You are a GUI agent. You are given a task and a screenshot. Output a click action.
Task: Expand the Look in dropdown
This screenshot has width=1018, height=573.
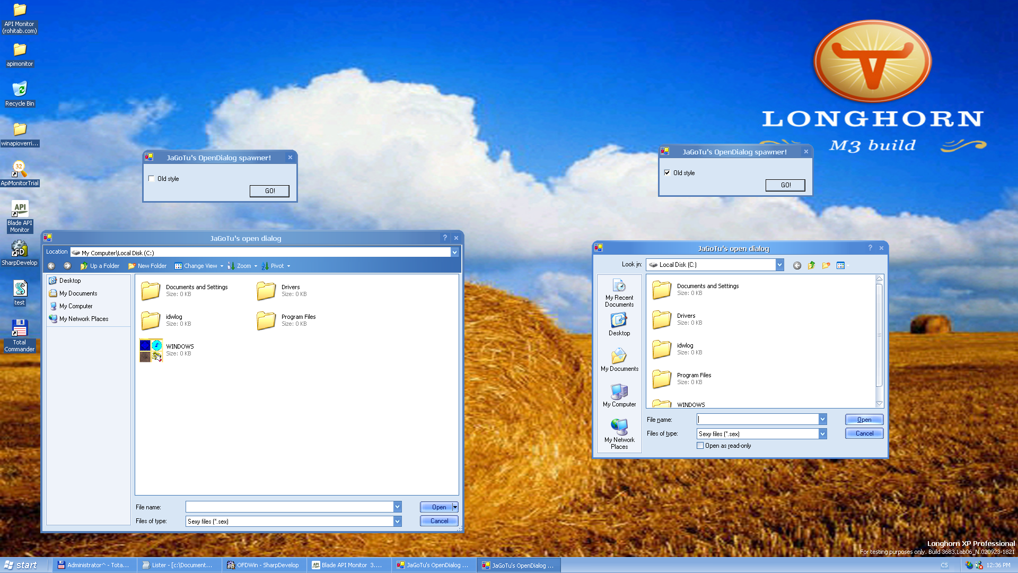pos(779,264)
